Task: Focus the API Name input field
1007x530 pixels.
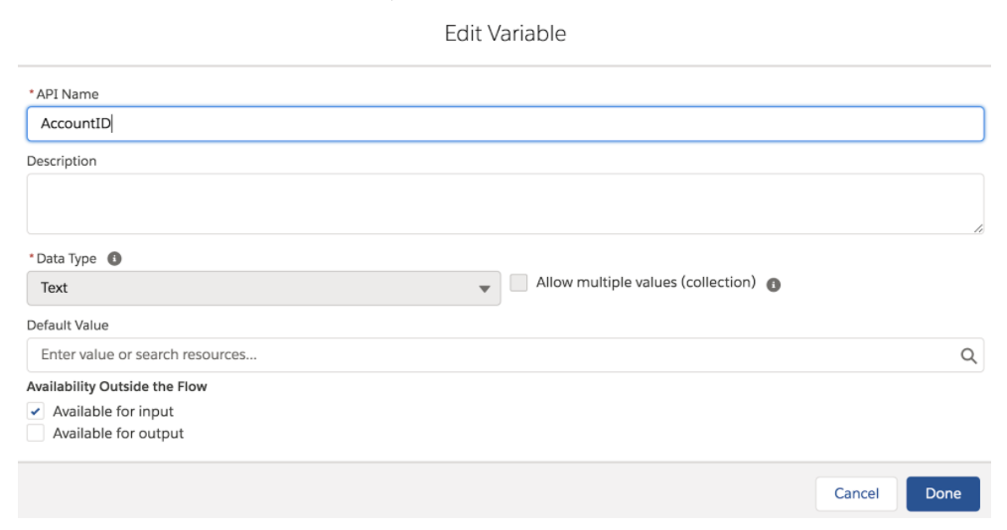Action: (504, 124)
